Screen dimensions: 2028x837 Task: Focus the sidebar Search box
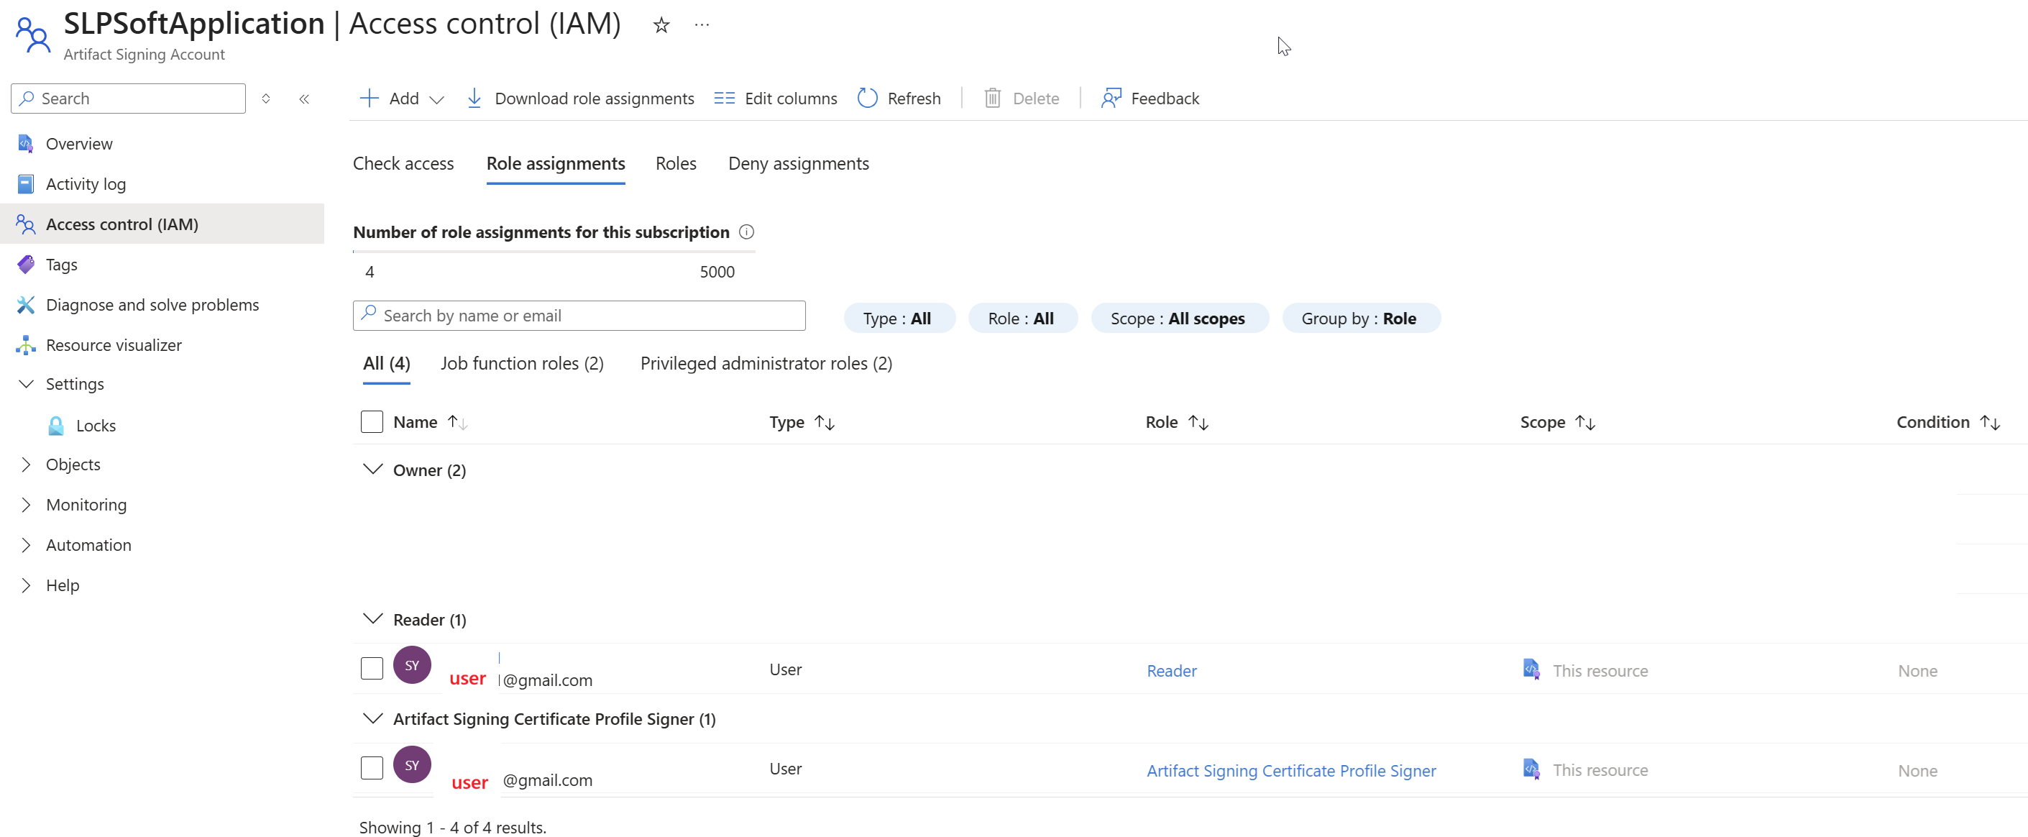(129, 99)
